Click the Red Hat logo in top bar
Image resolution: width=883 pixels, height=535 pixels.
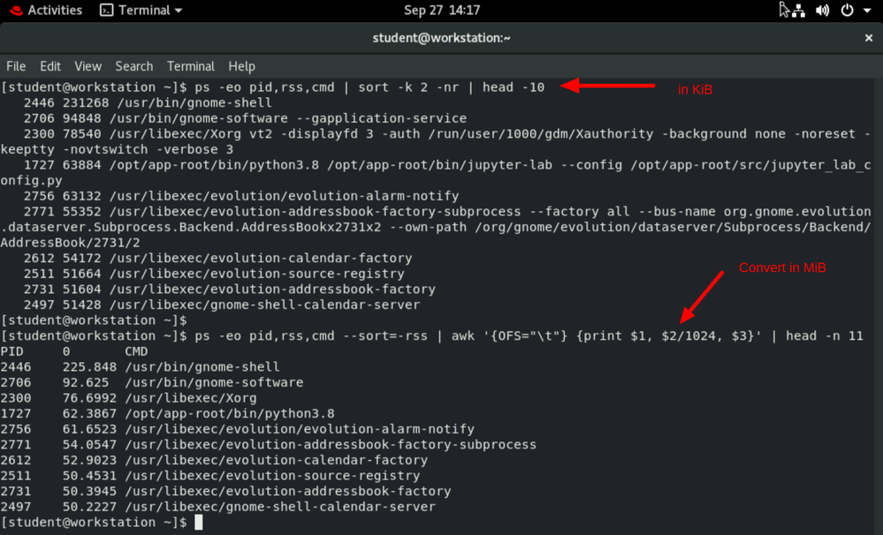click(x=15, y=11)
